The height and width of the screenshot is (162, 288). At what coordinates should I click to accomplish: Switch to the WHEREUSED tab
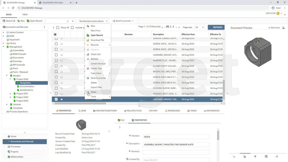coord(172,111)
